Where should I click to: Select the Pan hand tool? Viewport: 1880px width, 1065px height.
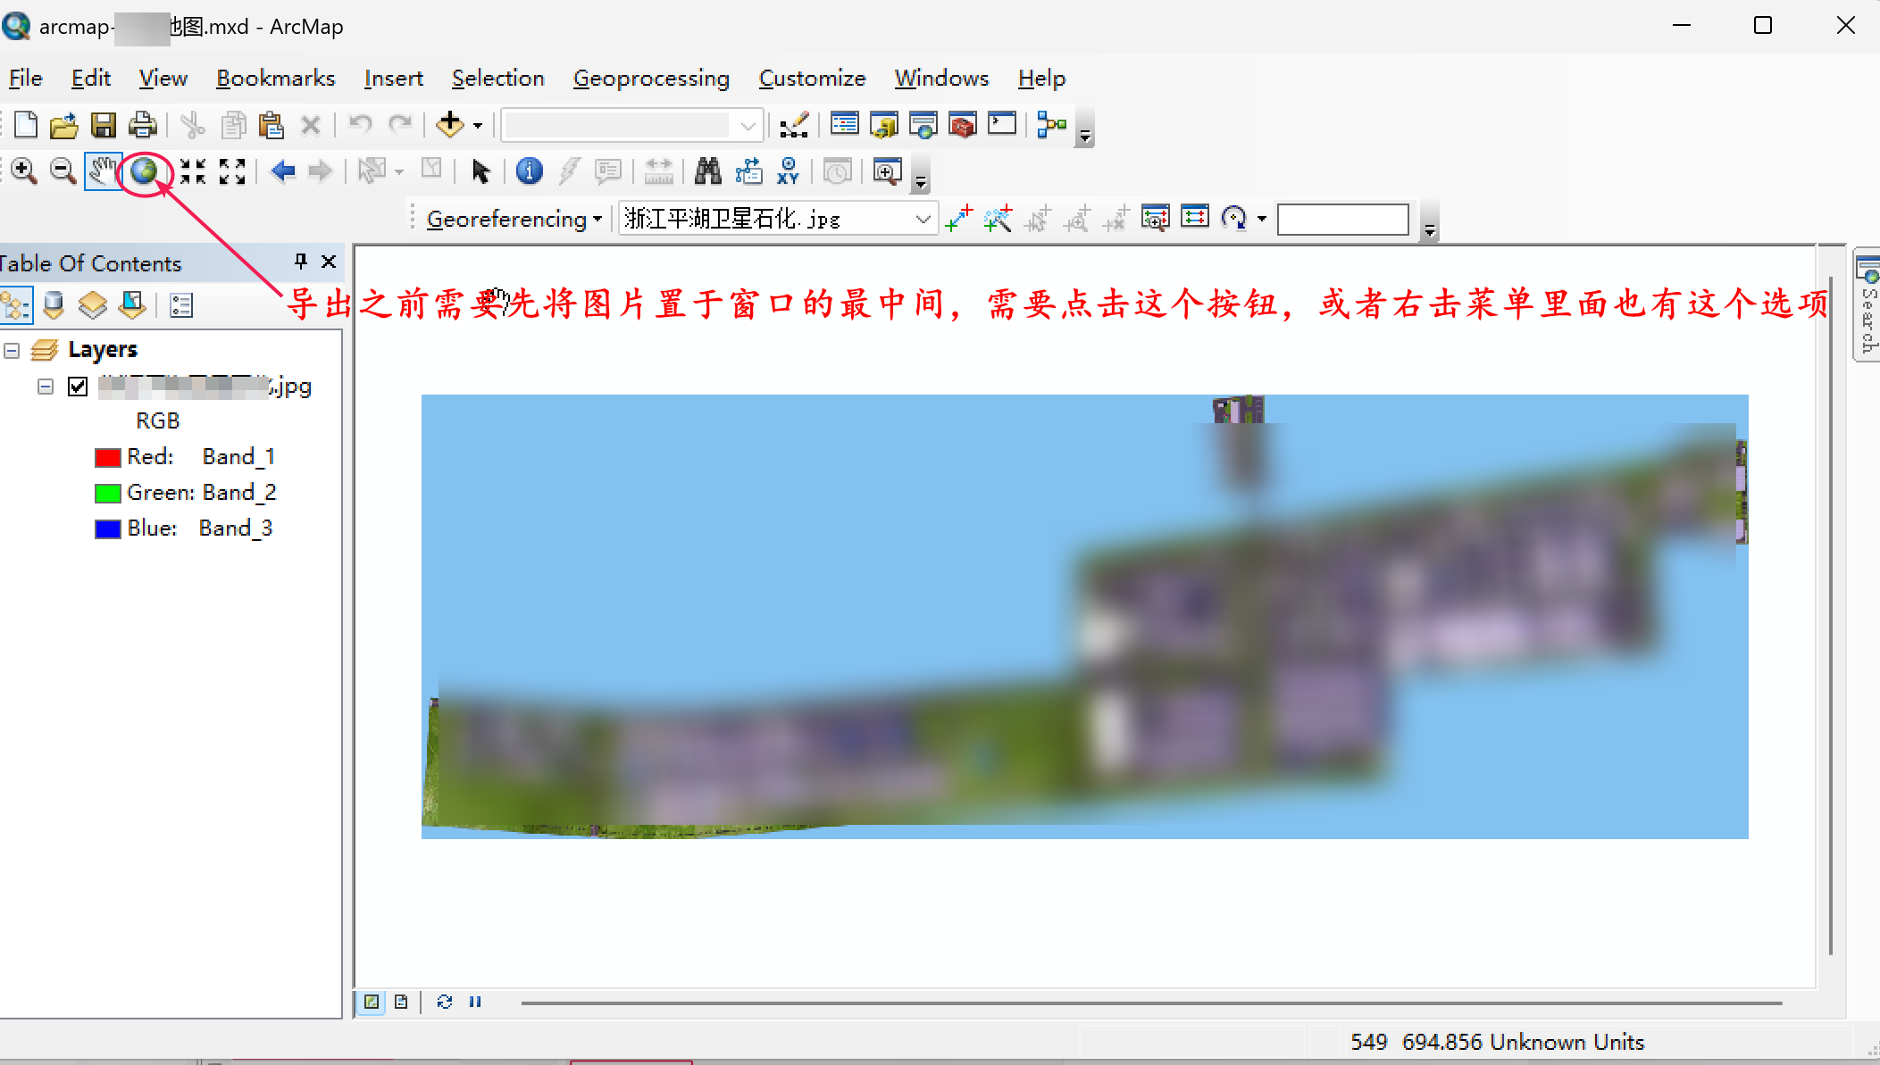point(103,171)
